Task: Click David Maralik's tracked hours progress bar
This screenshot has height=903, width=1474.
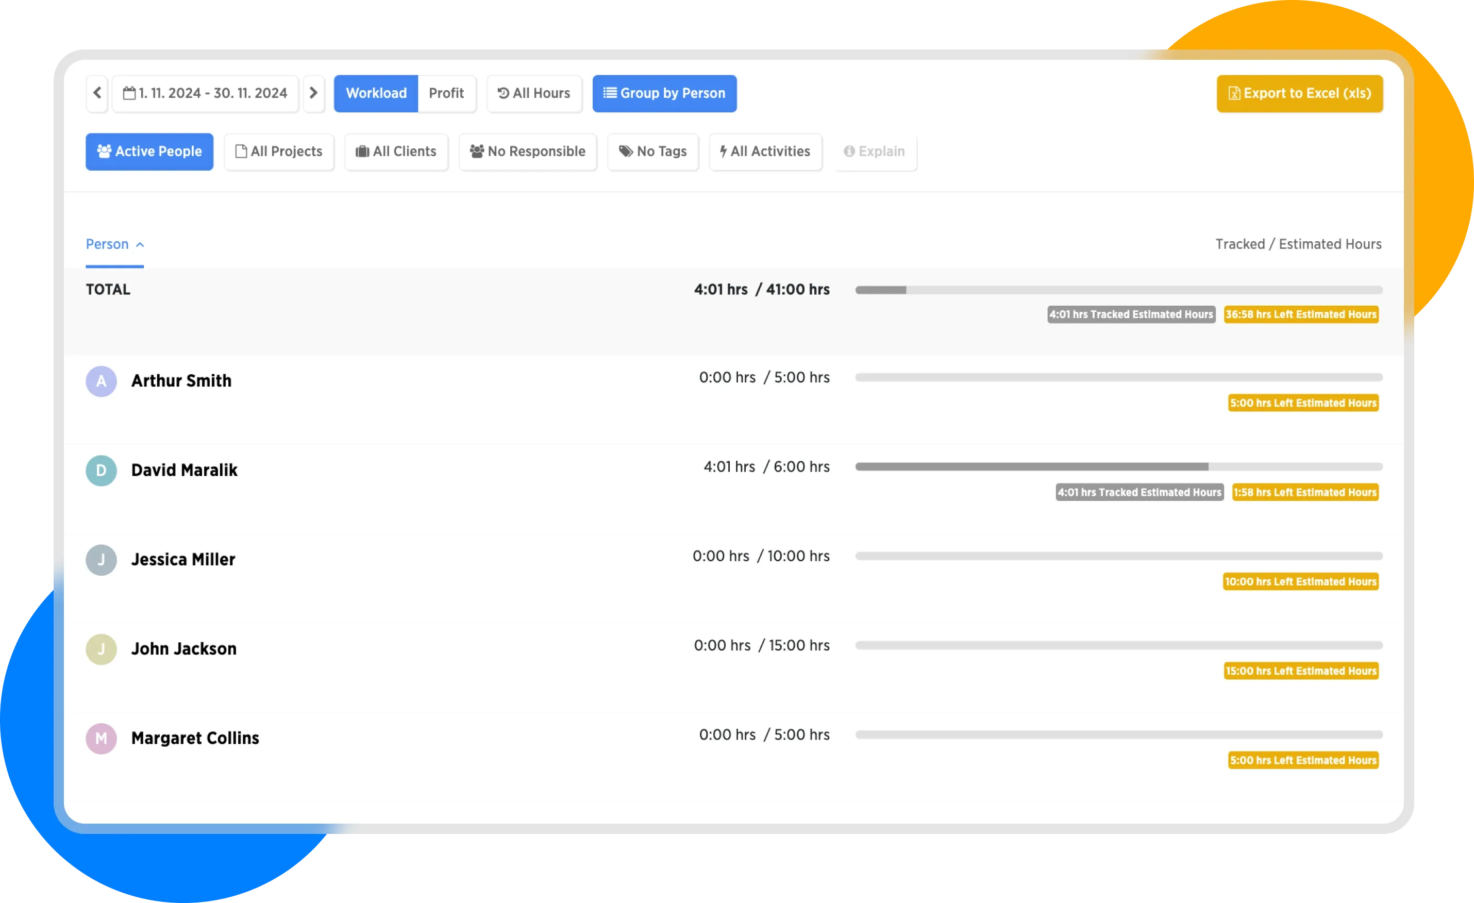Action: point(1031,466)
